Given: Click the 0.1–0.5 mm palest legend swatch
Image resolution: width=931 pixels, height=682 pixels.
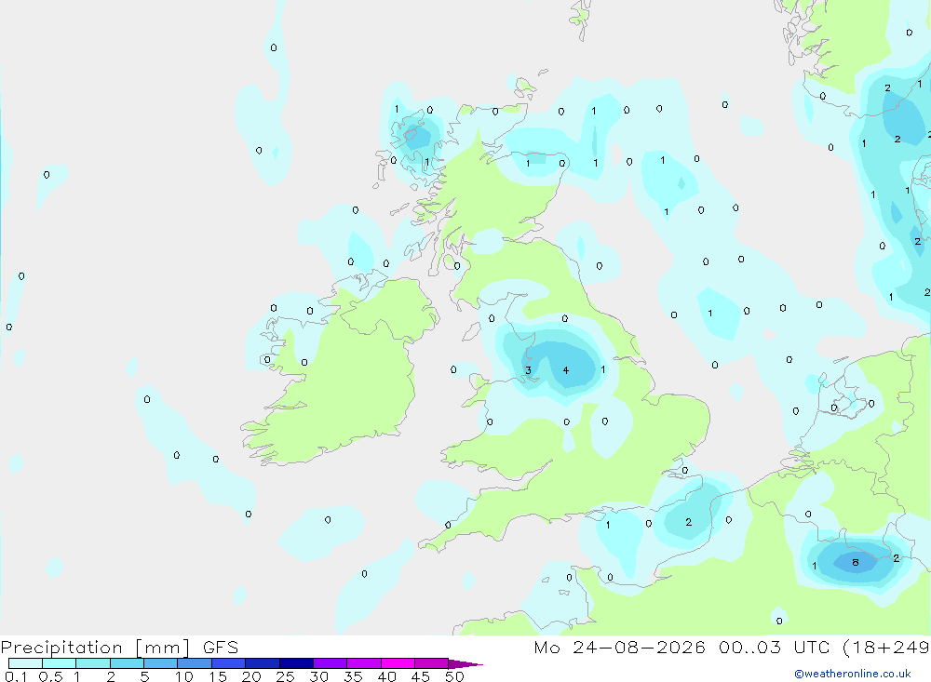Looking at the screenshot, I should pyautogui.click(x=25, y=663).
